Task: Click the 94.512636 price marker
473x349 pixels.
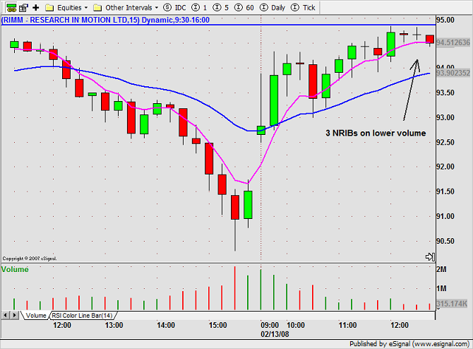Action: coord(453,42)
